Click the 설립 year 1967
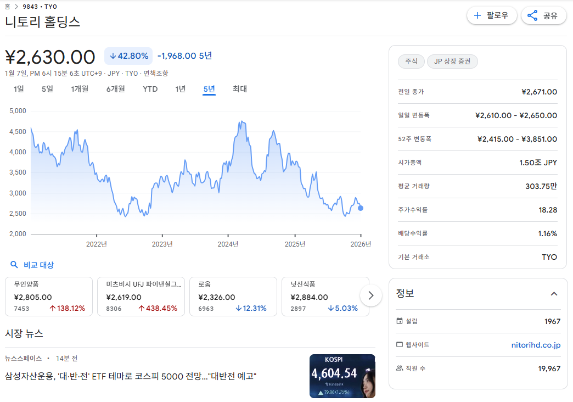The height and width of the screenshot is (402, 573). click(552, 321)
